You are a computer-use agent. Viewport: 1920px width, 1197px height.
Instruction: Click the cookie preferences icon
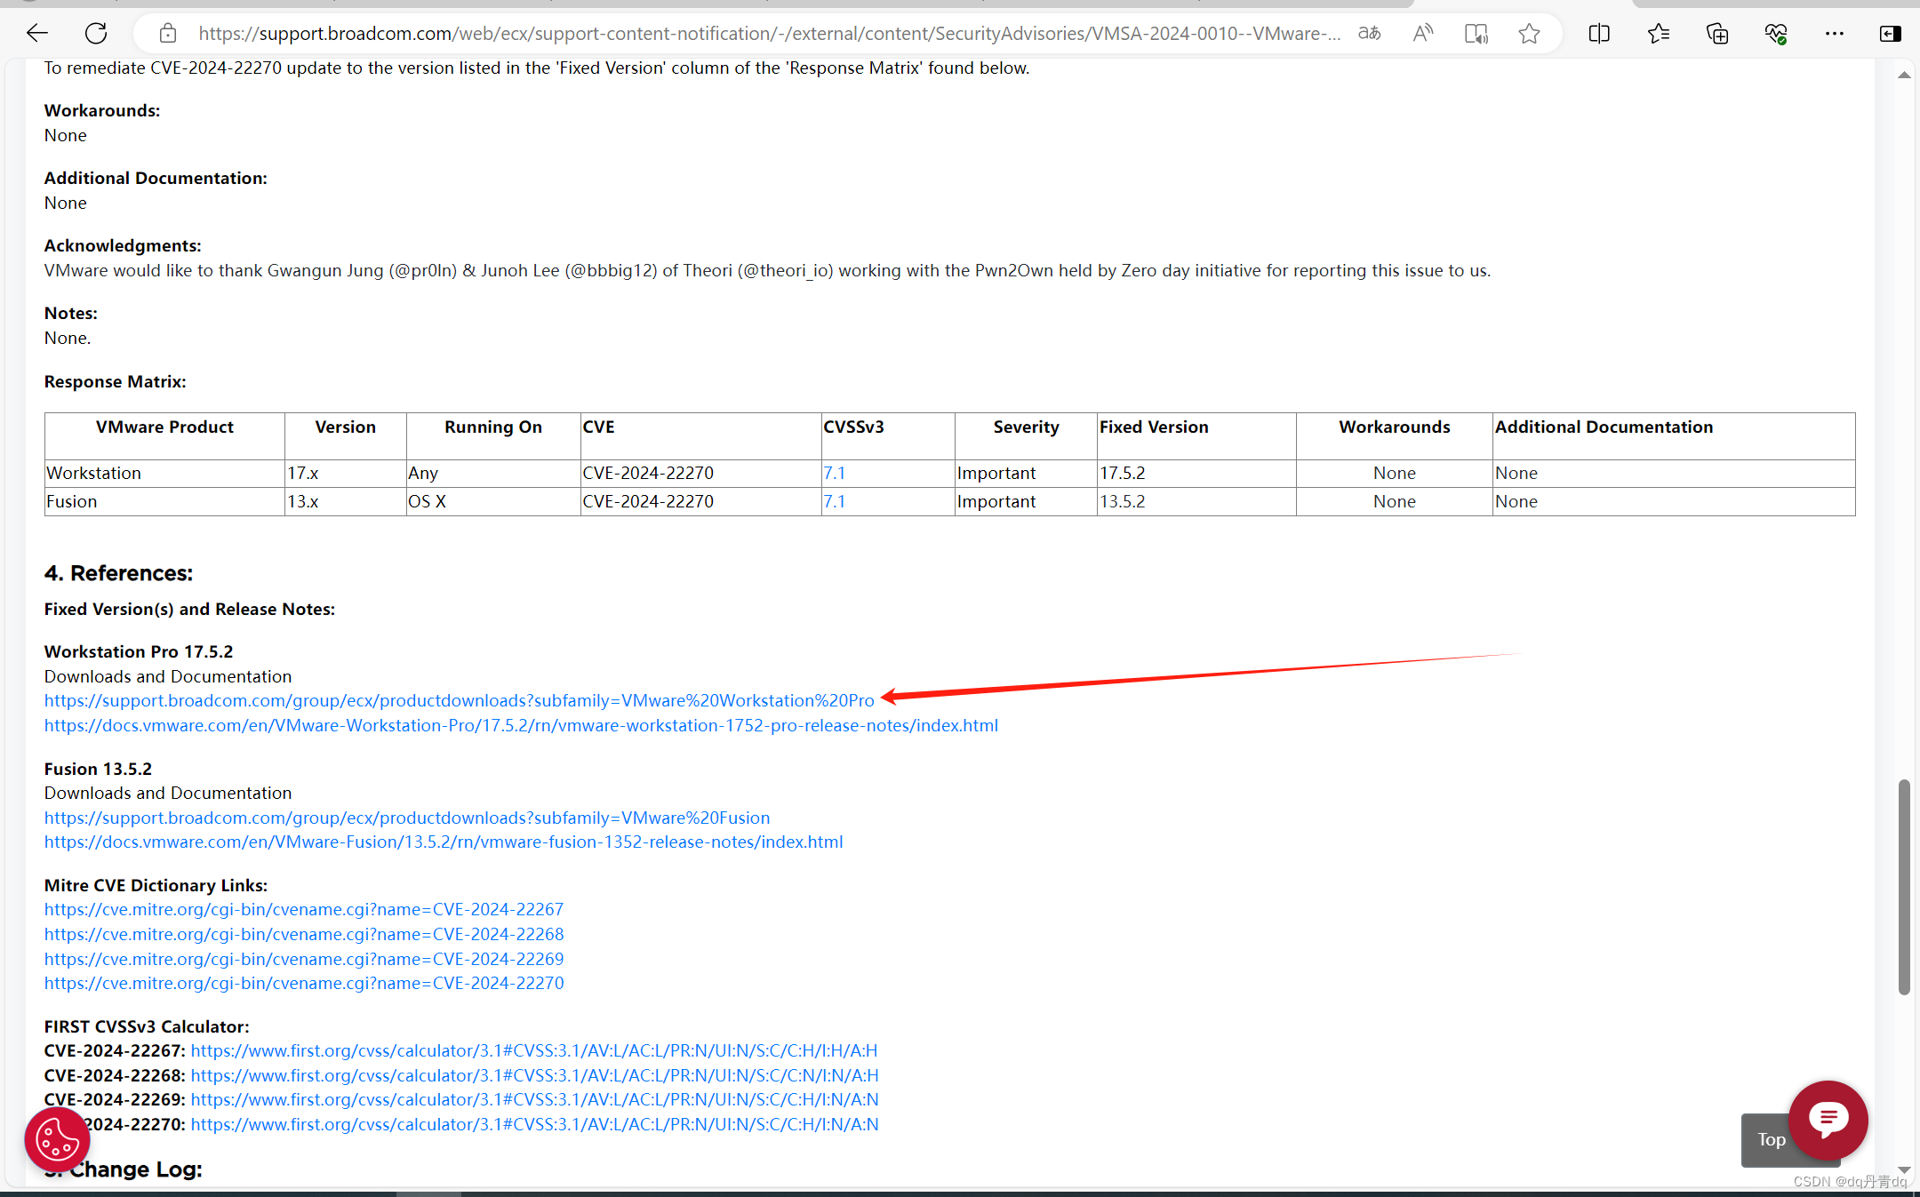(57, 1139)
